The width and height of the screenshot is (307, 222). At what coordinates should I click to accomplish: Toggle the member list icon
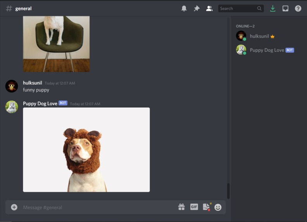[x=209, y=9]
